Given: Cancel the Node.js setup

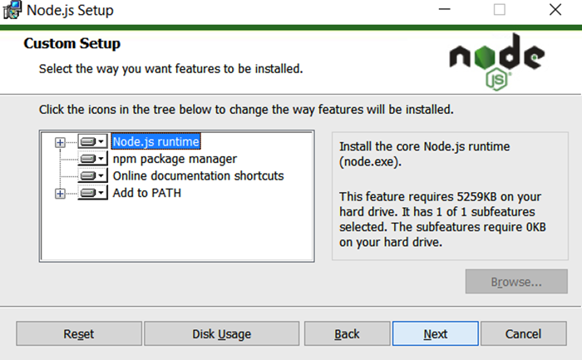Looking at the screenshot, I should coord(523,333).
